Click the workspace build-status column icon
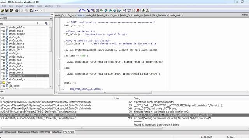The height and width of the screenshot is (140, 249). [46, 23]
